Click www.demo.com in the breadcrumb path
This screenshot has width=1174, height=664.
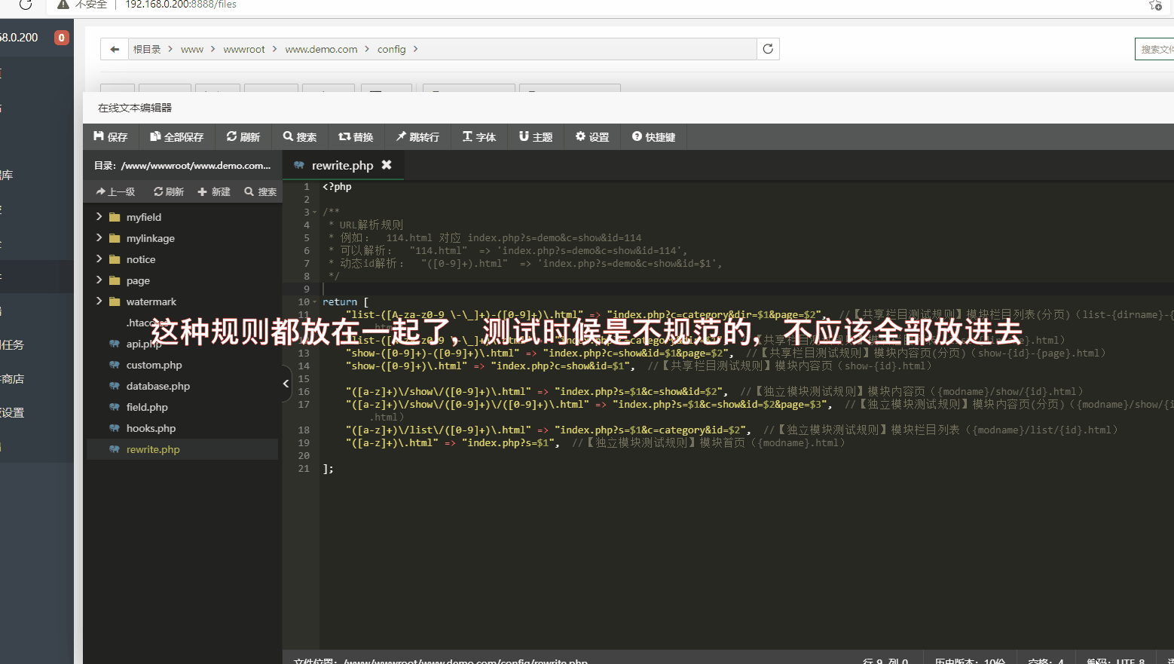[321, 49]
